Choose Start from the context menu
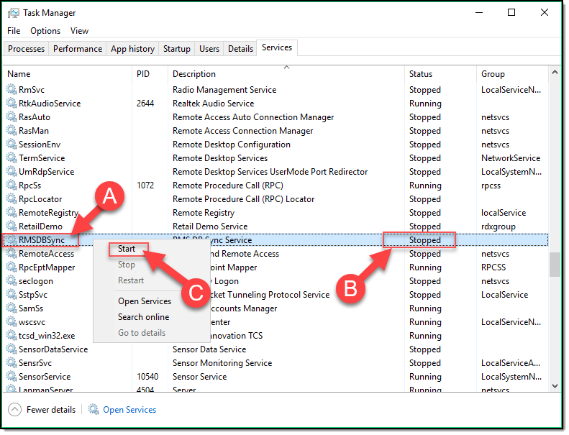Viewport: 569px width, 435px height. coord(127,249)
